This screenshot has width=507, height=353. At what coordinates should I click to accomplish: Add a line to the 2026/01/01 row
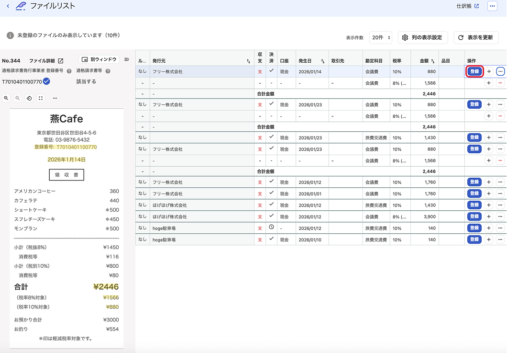(x=489, y=194)
